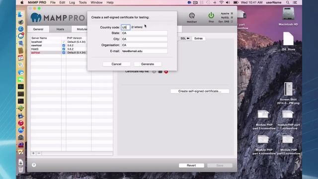318x179 pixels.
Task: Click the Revert button
Action: (x=191, y=166)
